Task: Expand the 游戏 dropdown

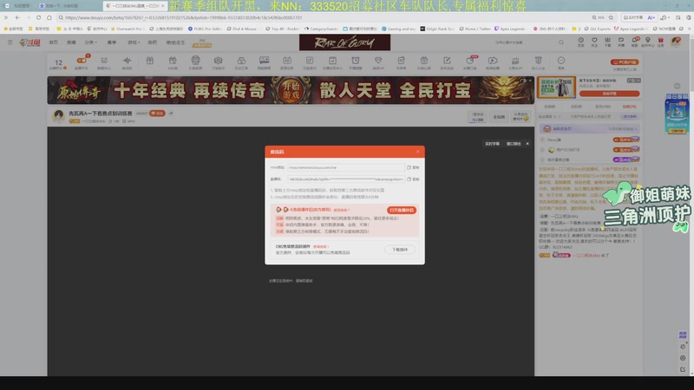Action: 134,42
